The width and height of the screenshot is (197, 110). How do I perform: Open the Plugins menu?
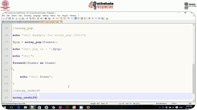pos(65,16)
